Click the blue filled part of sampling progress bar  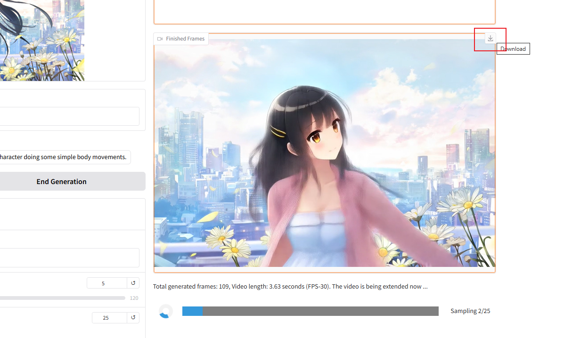point(192,311)
